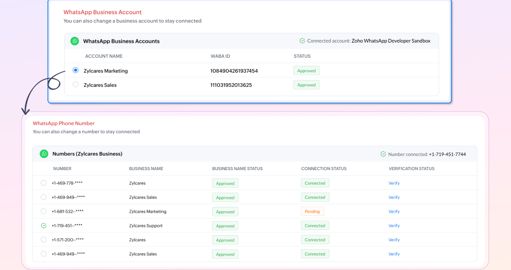The image size is (511, 270).
Task: Click the Connected account checkmark icon
Action: tap(302, 41)
